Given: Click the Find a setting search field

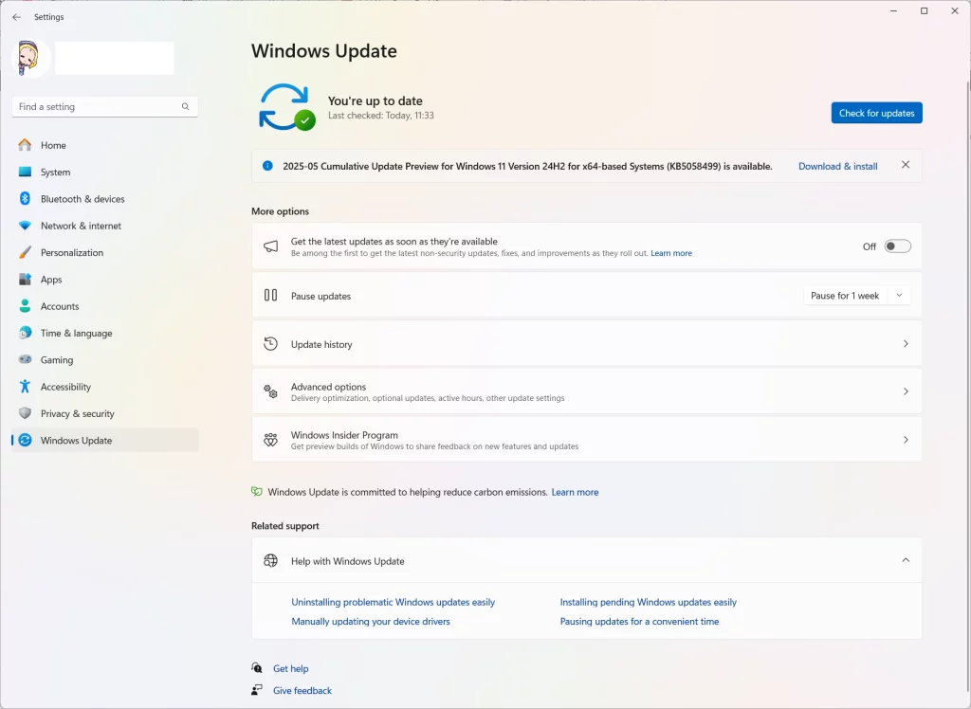Looking at the screenshot, I should [x=104, y=106].
